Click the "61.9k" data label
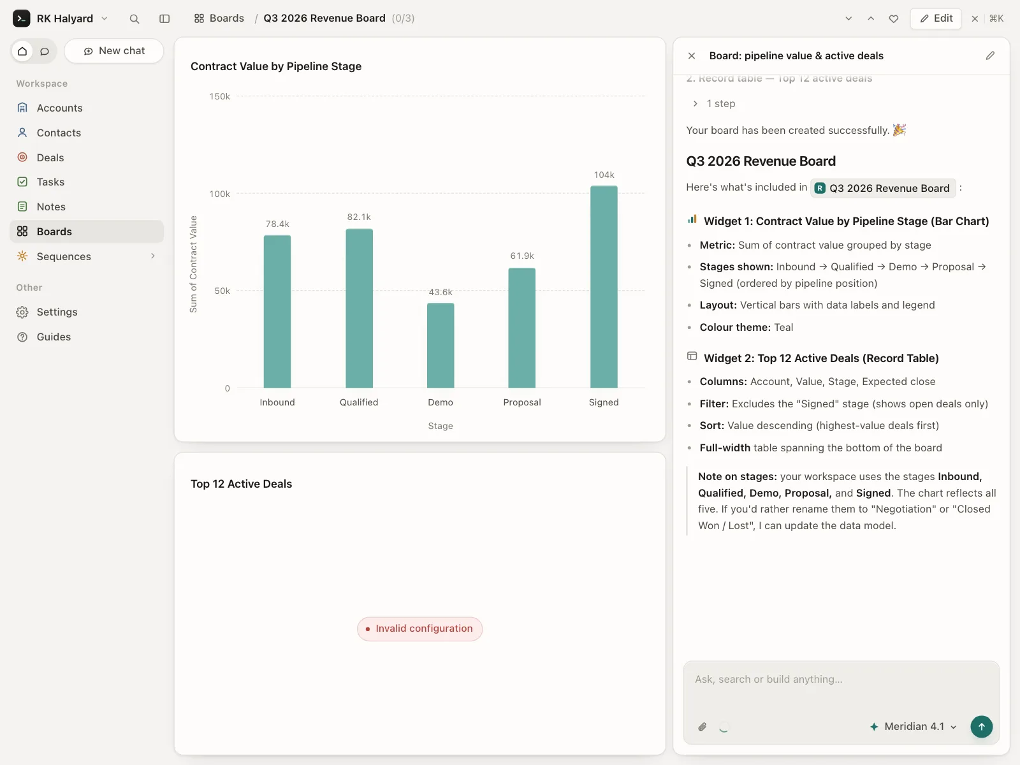Screen dimensions: 1020x765 [x=522, y=256]
